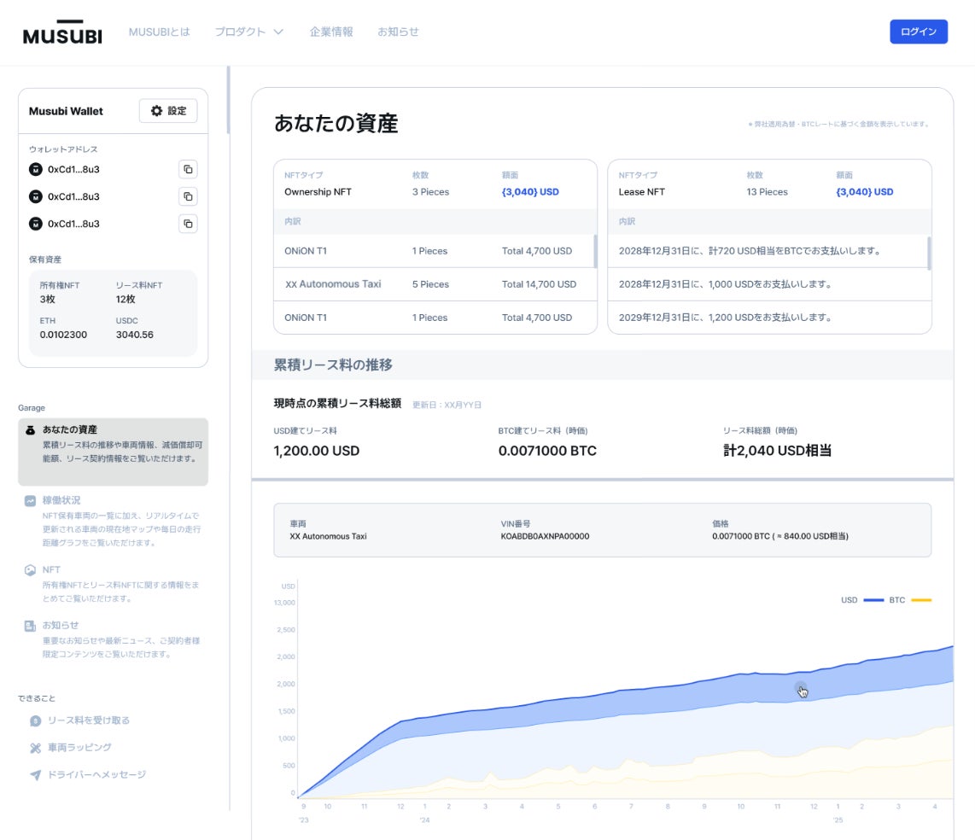Click the 稼働状況 chart icon
Viewport: 975px width, 840px height.
(x=30, y=500)
